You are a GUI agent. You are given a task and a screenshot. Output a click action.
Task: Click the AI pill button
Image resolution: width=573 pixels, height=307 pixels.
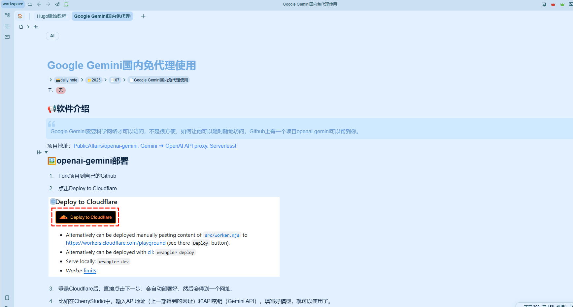point(52,36)
